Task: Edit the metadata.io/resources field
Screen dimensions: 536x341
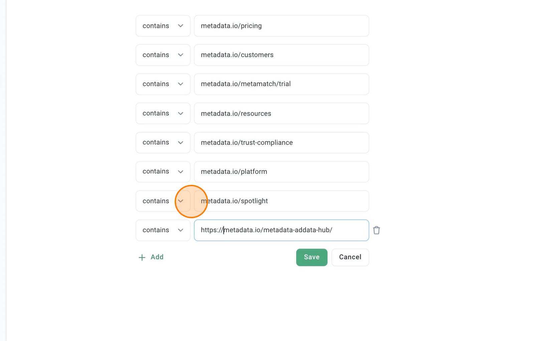Action: pyautogui.click(x=282, y=113)
